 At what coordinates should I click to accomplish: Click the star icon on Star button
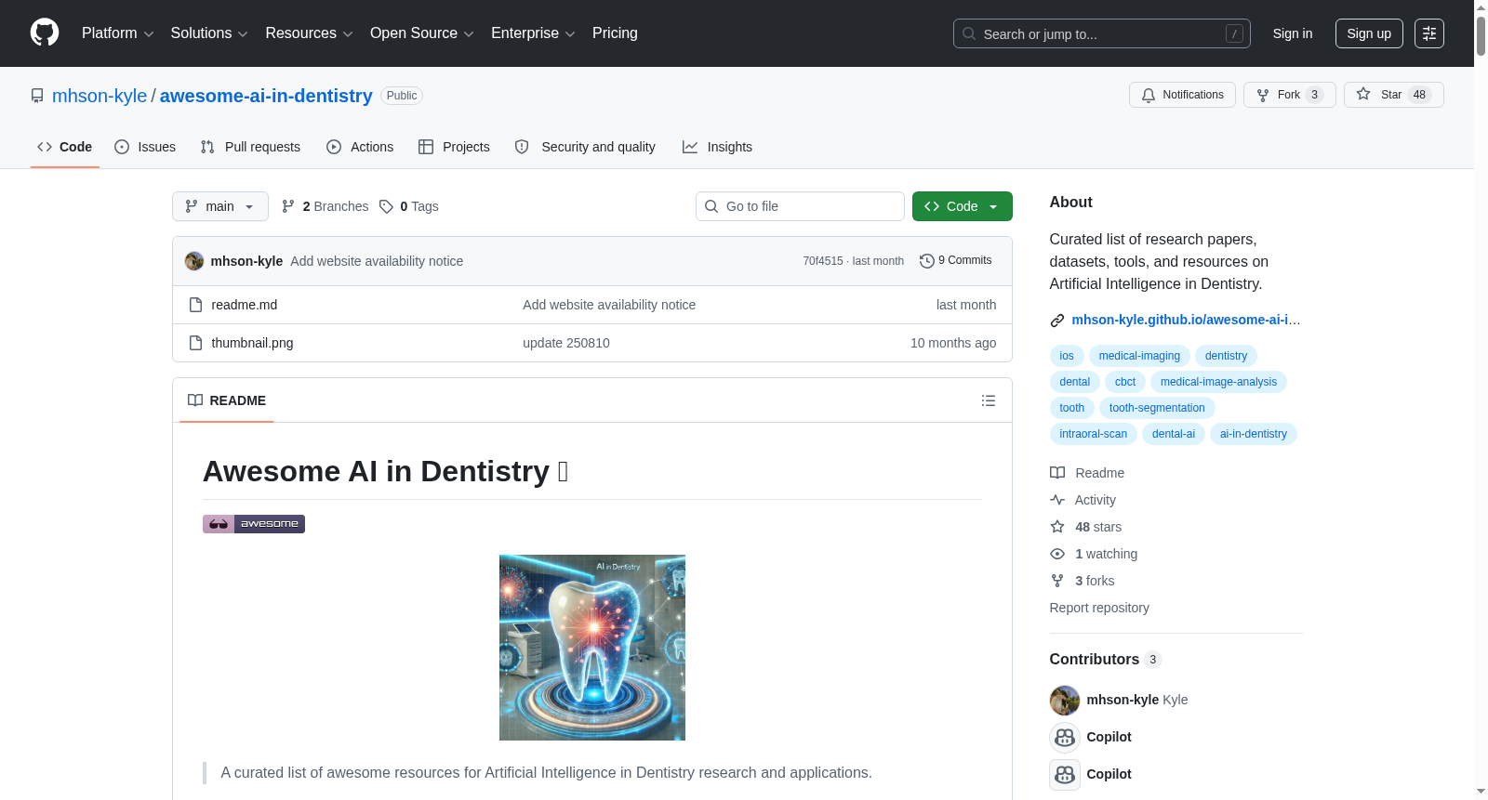1363,95
